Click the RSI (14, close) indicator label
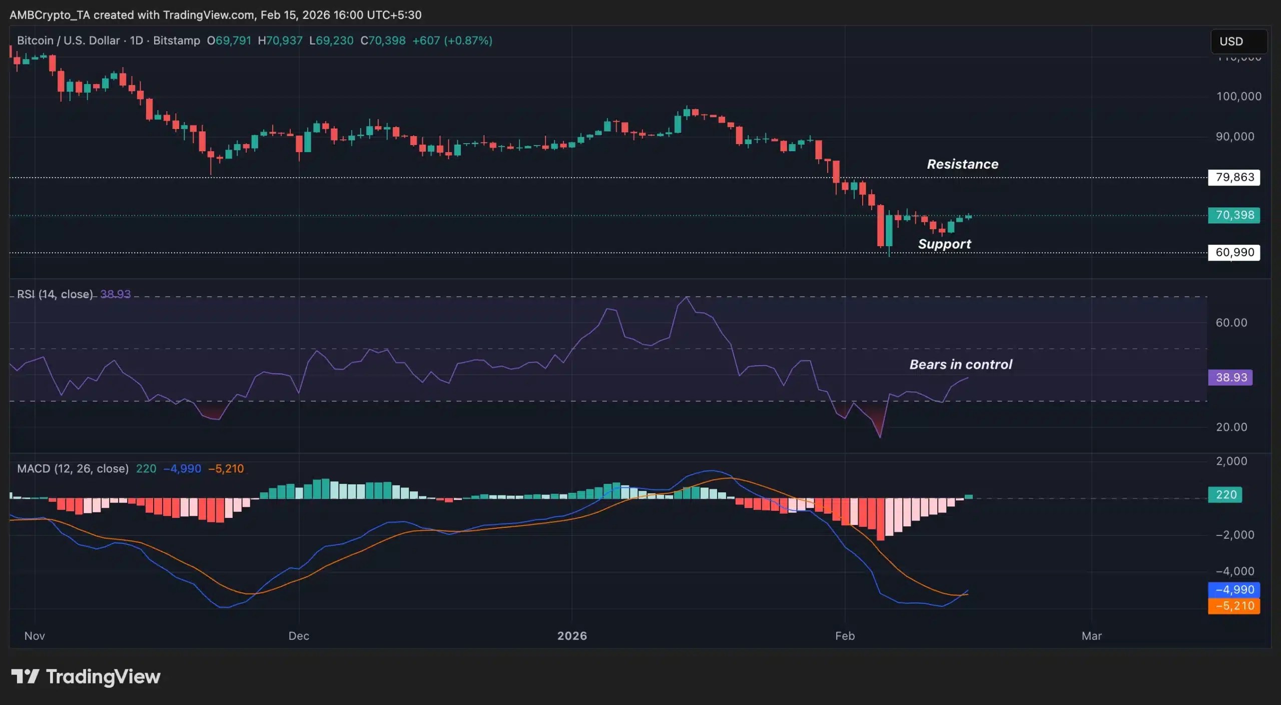Viewport: 1281px width, 705px height. (54, 294)
